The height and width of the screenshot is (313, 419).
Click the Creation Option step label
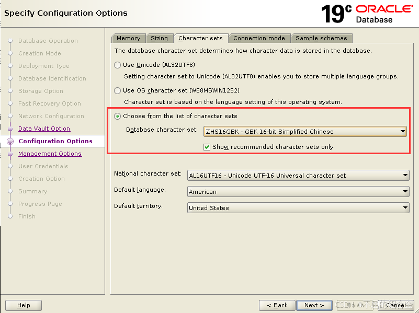[x=41, y=179]
